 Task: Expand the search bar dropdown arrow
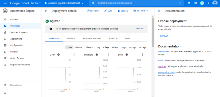point(180,3)
